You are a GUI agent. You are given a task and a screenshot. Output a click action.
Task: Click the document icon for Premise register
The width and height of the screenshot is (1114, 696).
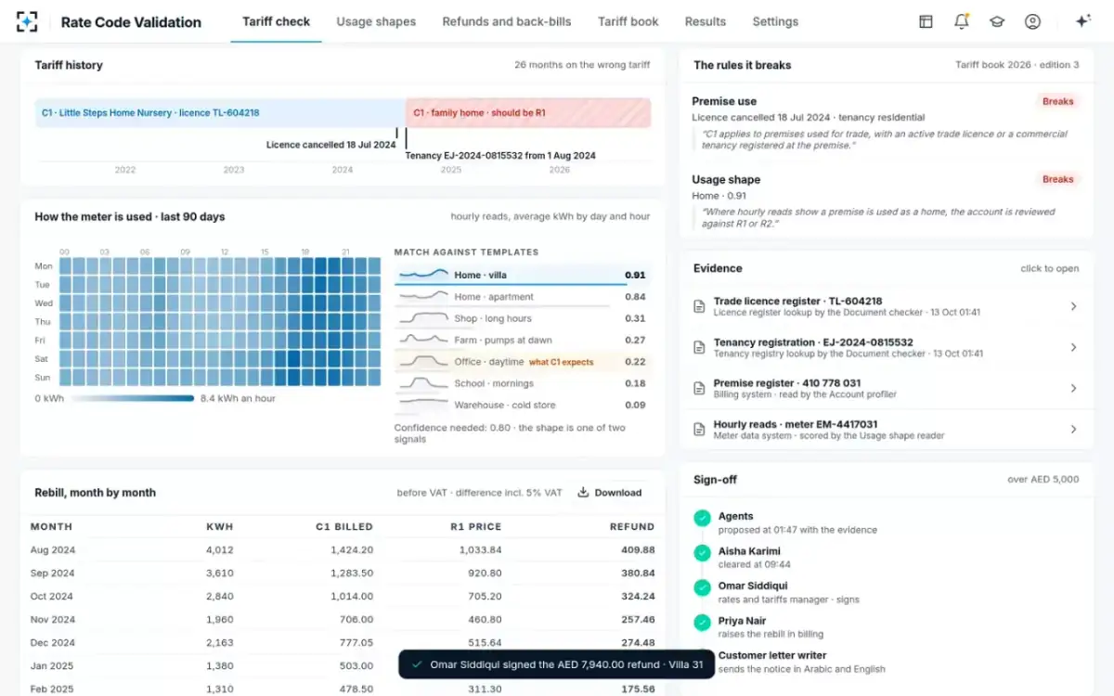pos(700,388)
